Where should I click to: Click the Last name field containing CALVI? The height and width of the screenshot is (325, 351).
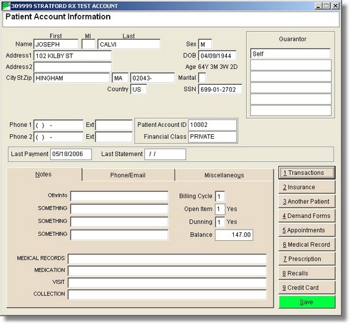[x=129, y=44]
